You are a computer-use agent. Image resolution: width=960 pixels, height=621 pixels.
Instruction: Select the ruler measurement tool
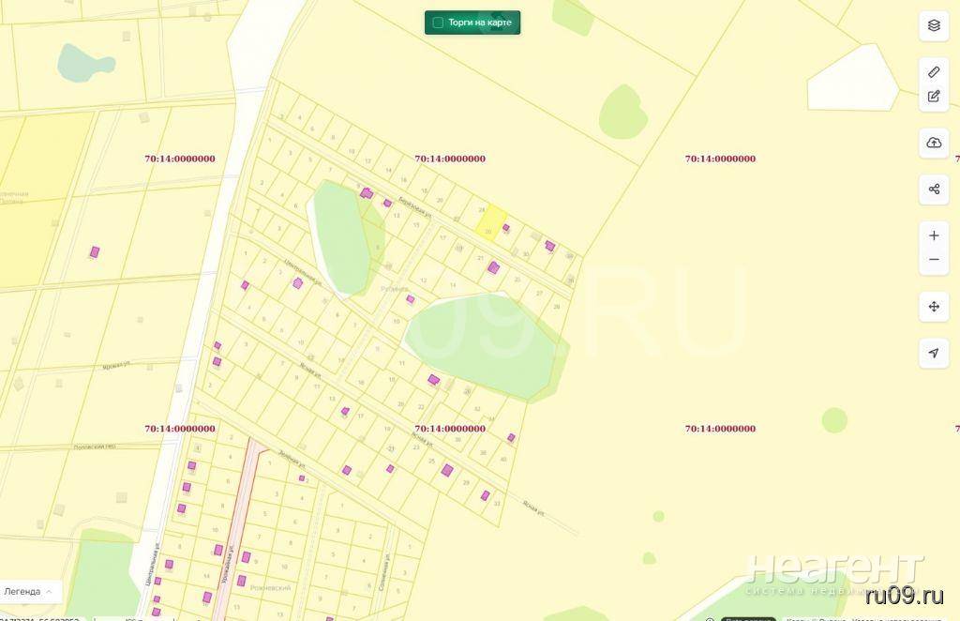tap(934, 71)
